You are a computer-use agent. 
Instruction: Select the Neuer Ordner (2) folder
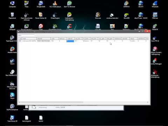(41, 16)
